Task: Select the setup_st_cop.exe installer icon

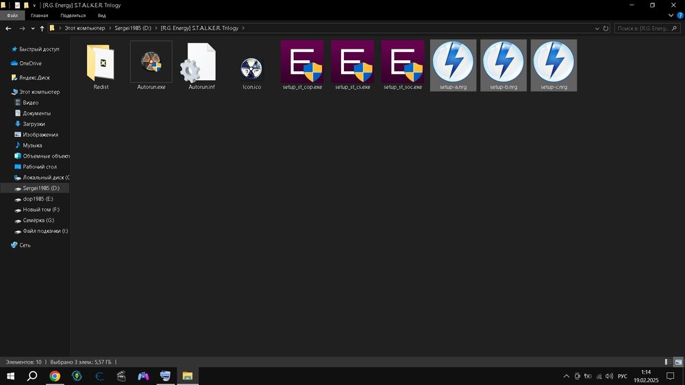Action: pos(302,62)
